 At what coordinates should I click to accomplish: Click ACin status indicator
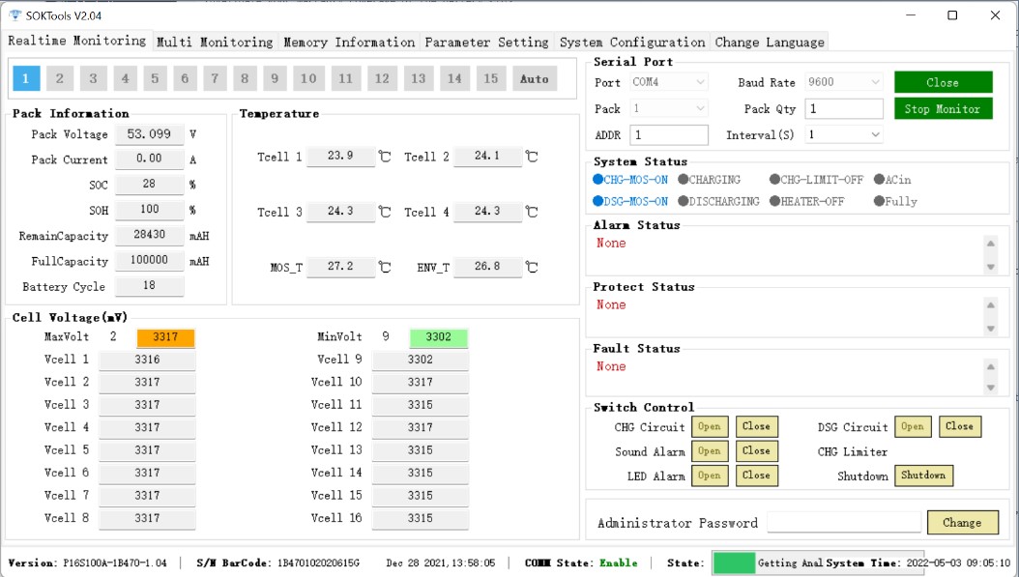tap(892, 180)
